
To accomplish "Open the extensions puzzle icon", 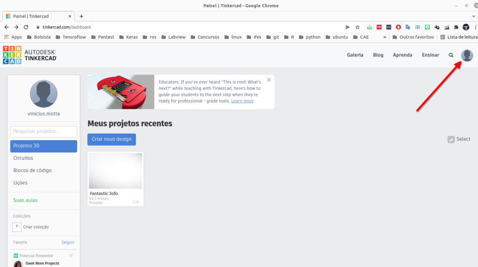I will (x=456, y=27).
